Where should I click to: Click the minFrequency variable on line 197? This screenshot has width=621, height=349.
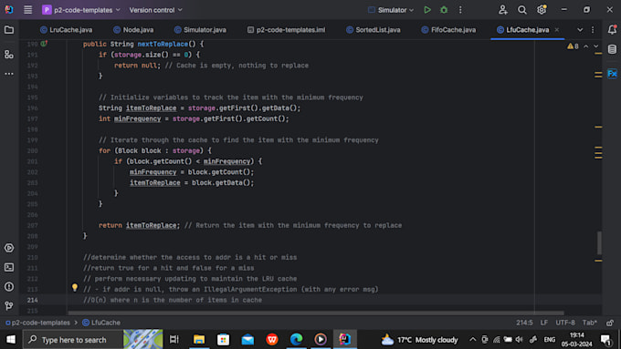[137, 118]
